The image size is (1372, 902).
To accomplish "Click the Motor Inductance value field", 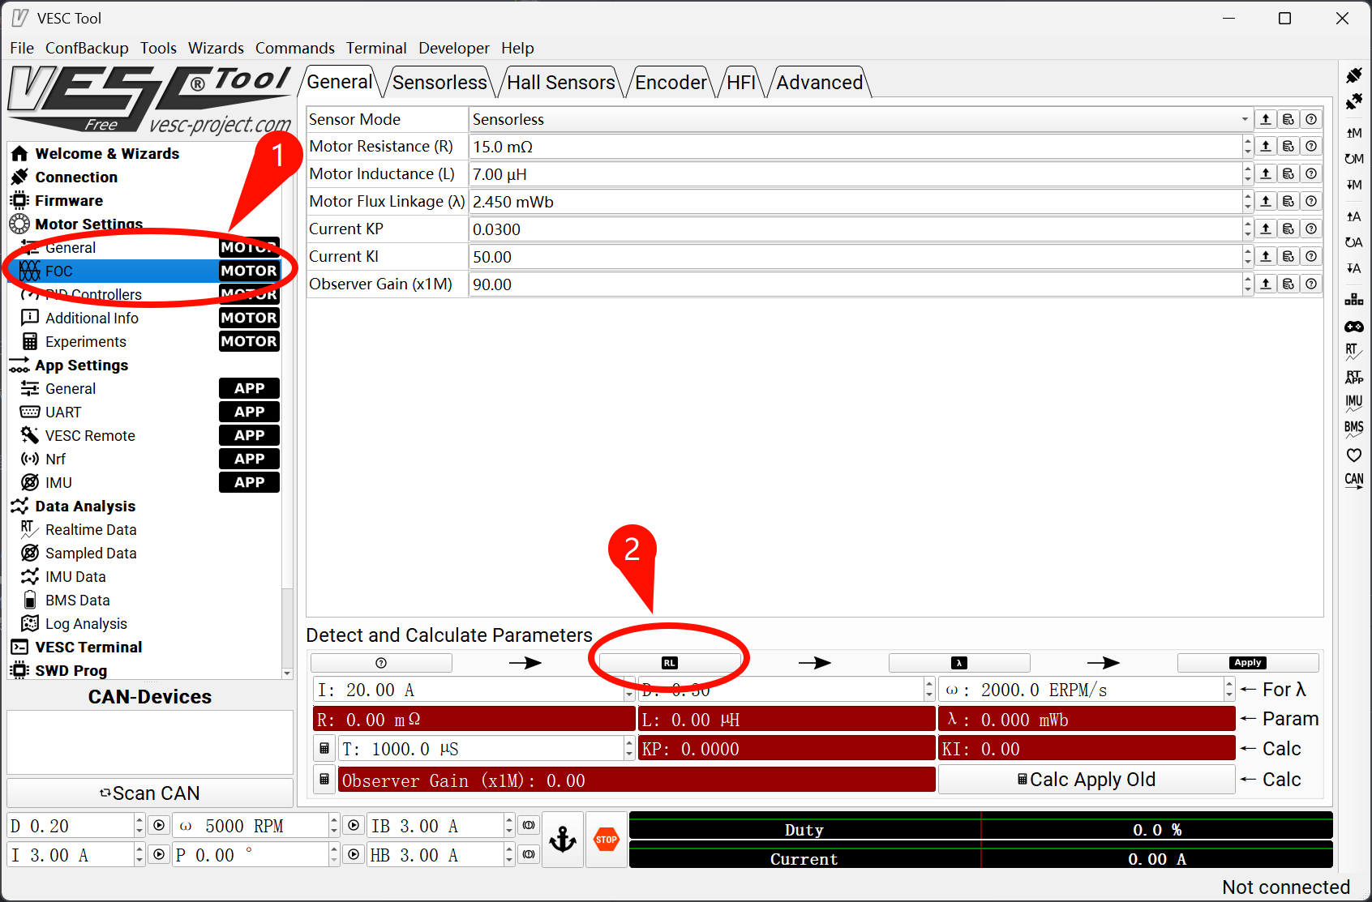I will (x=855, y=174).
